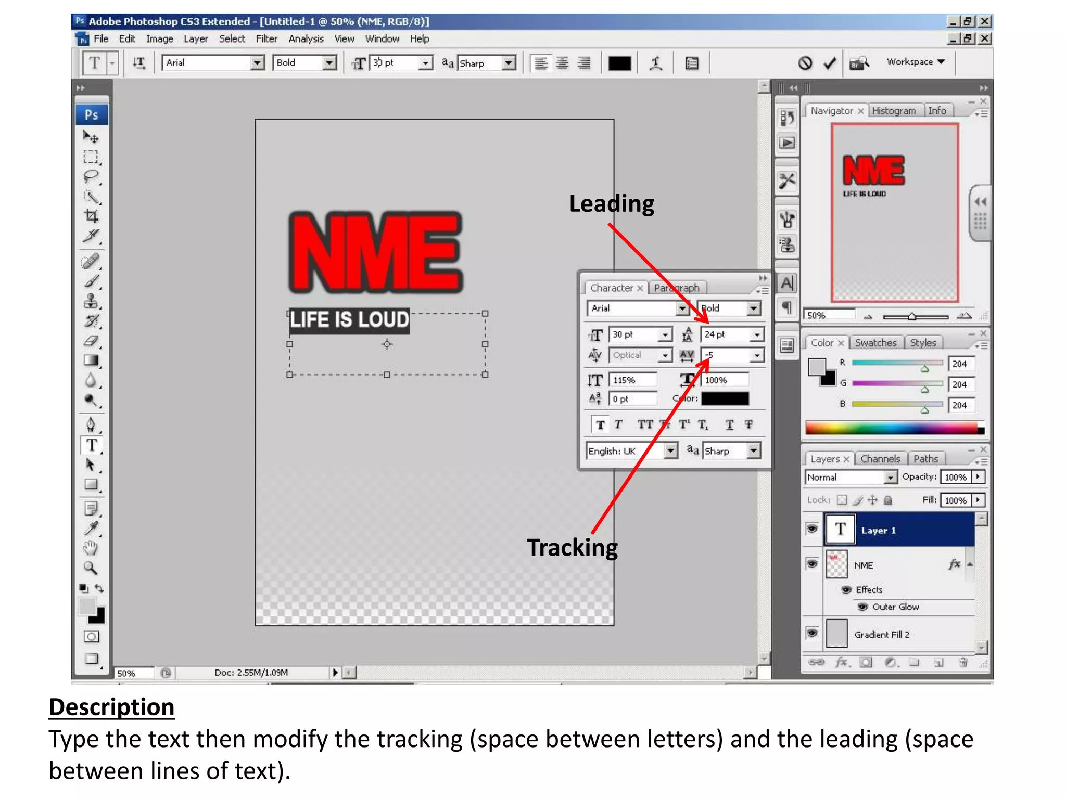Open the Analysis menu

click(x=306, y=39)
